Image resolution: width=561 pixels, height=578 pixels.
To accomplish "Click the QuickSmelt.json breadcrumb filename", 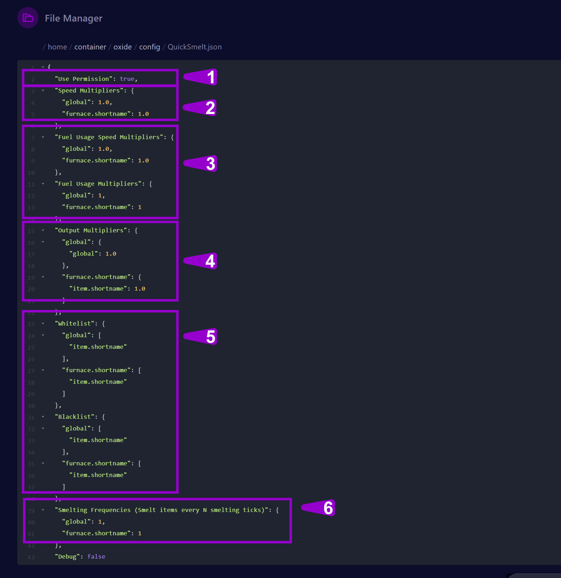I will (x=195, y=47).
